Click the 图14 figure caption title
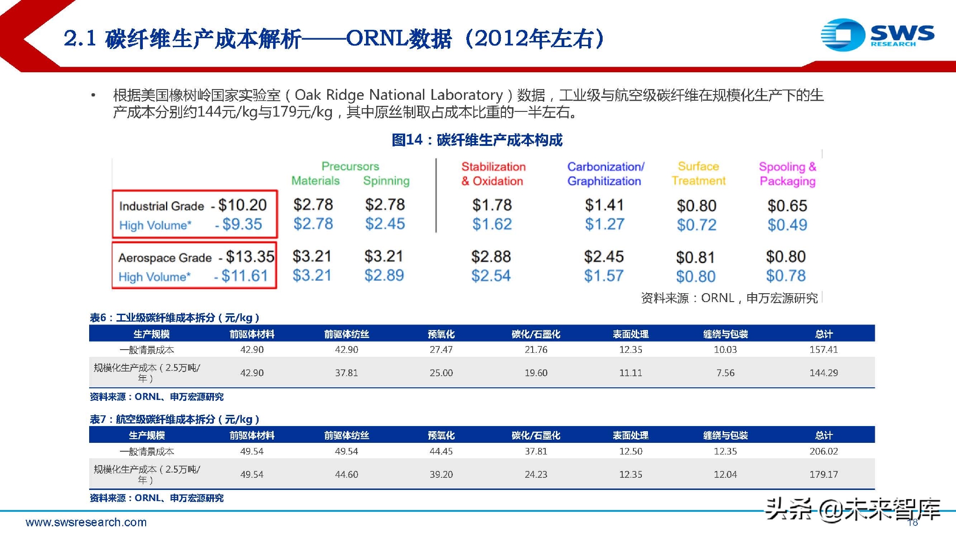The height and width of the screenshot is (537, 956). pyautogui.click(x=477, y=140)
